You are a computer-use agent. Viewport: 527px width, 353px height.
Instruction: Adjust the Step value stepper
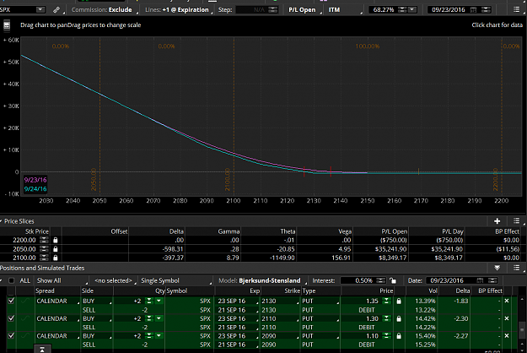[x=273, y=10]
